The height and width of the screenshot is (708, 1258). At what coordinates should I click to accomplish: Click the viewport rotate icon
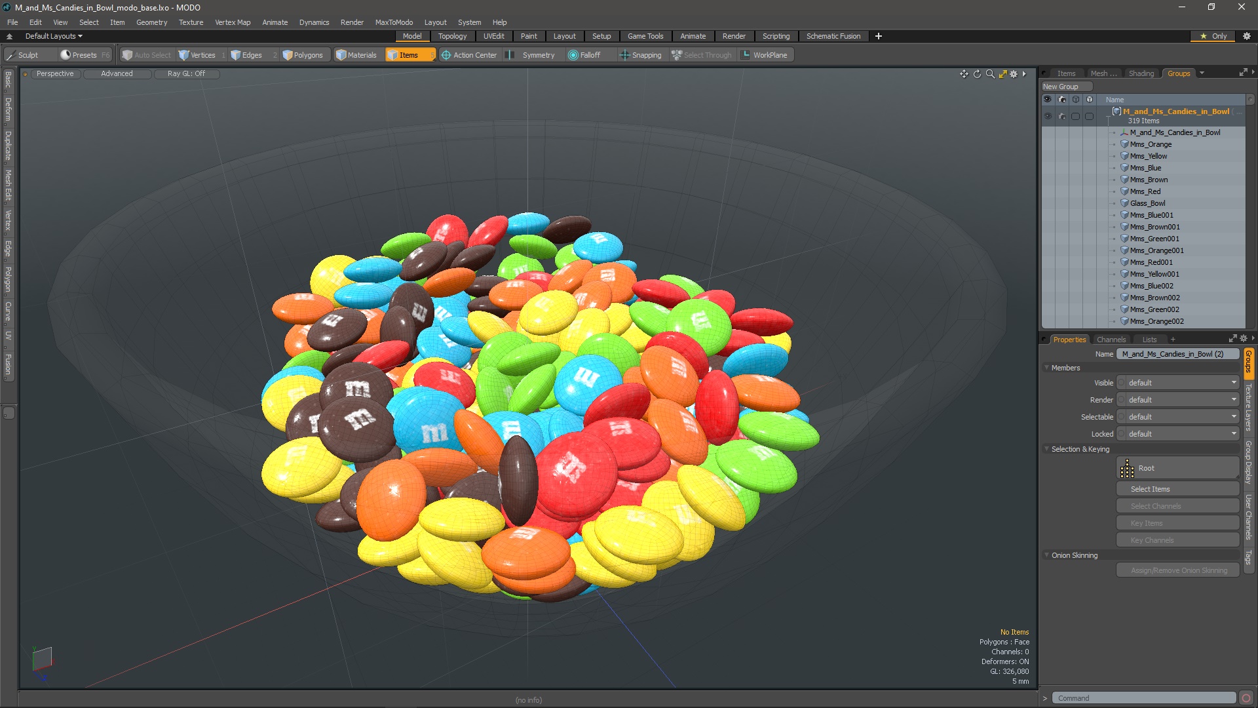point(977,74)
